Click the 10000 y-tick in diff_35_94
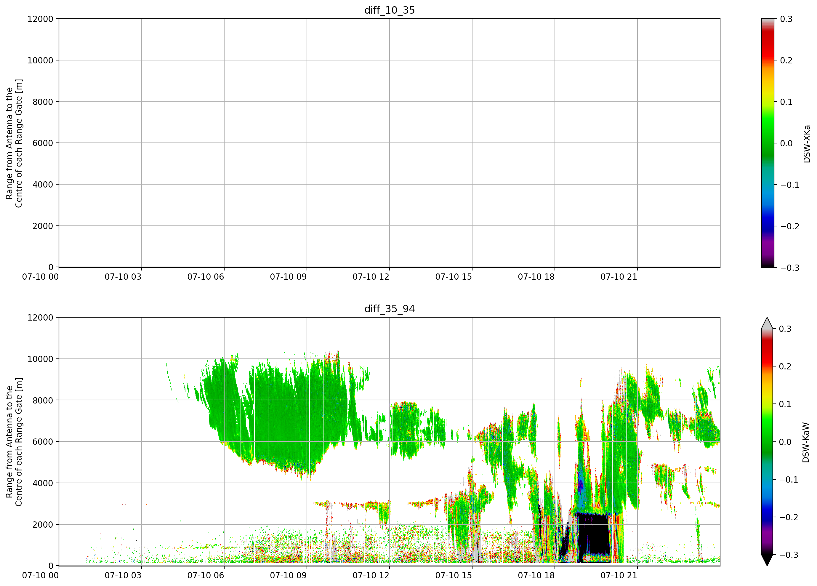Viewport: 817px width, 586px height. coord(40,359)
